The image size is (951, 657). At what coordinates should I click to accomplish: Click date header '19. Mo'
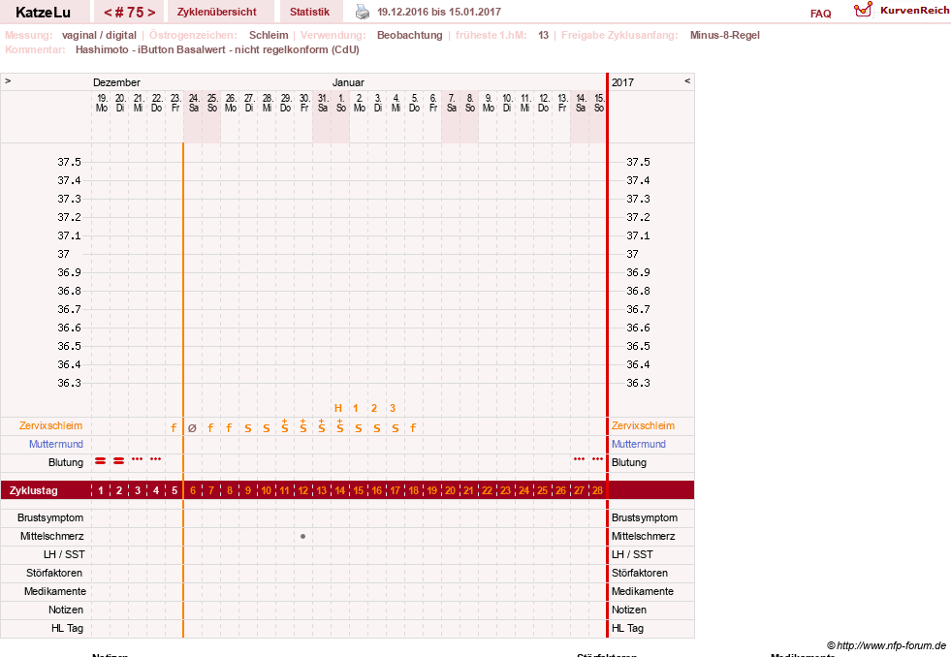pyautogui.click(x=102, y=103)
